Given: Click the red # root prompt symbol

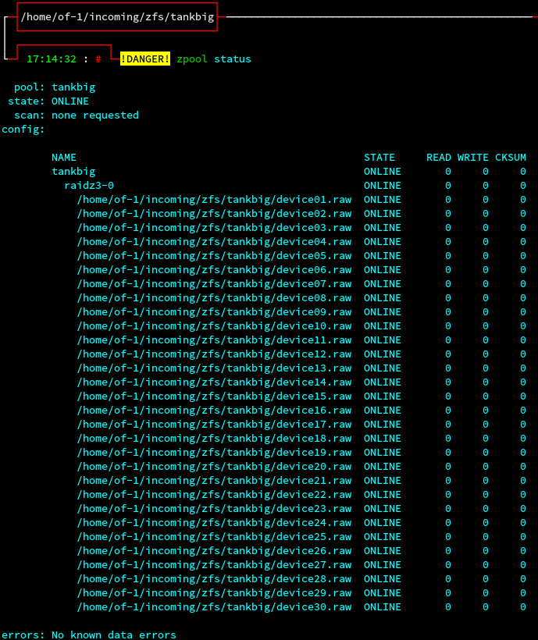Looking at the screenshot, I should coord(98,59).
